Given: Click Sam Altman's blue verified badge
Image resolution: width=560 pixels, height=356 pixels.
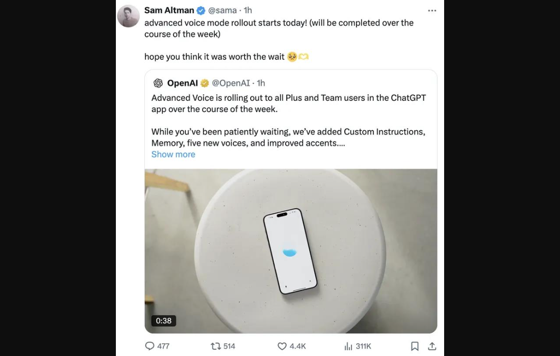Looking at the screenshot, I should pos(201,10).
